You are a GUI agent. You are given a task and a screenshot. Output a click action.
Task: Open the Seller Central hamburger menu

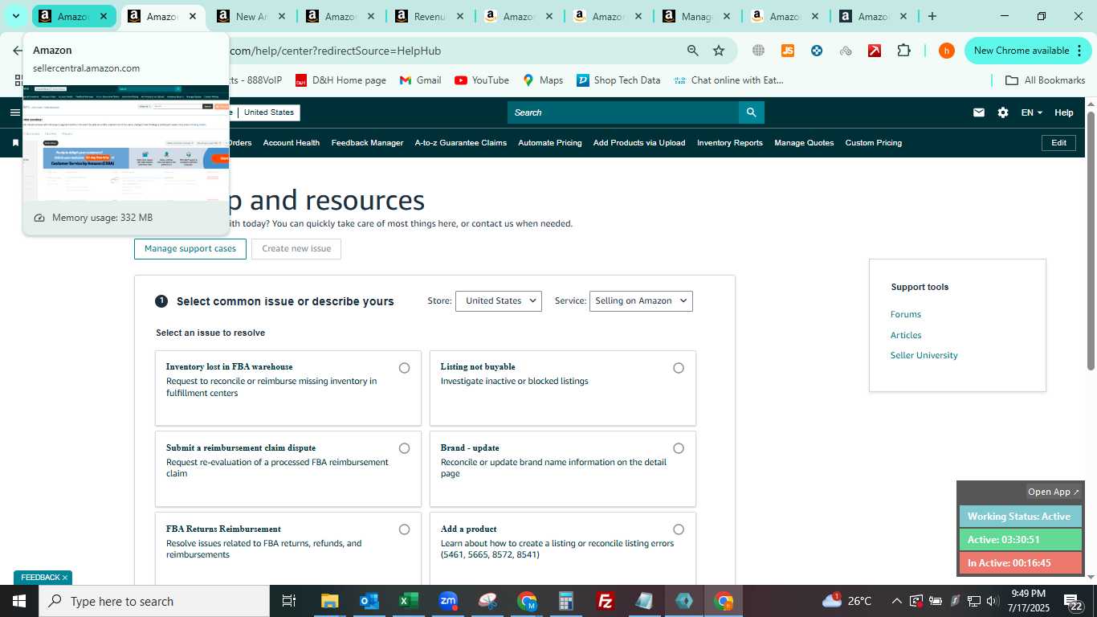pos(14,112)
